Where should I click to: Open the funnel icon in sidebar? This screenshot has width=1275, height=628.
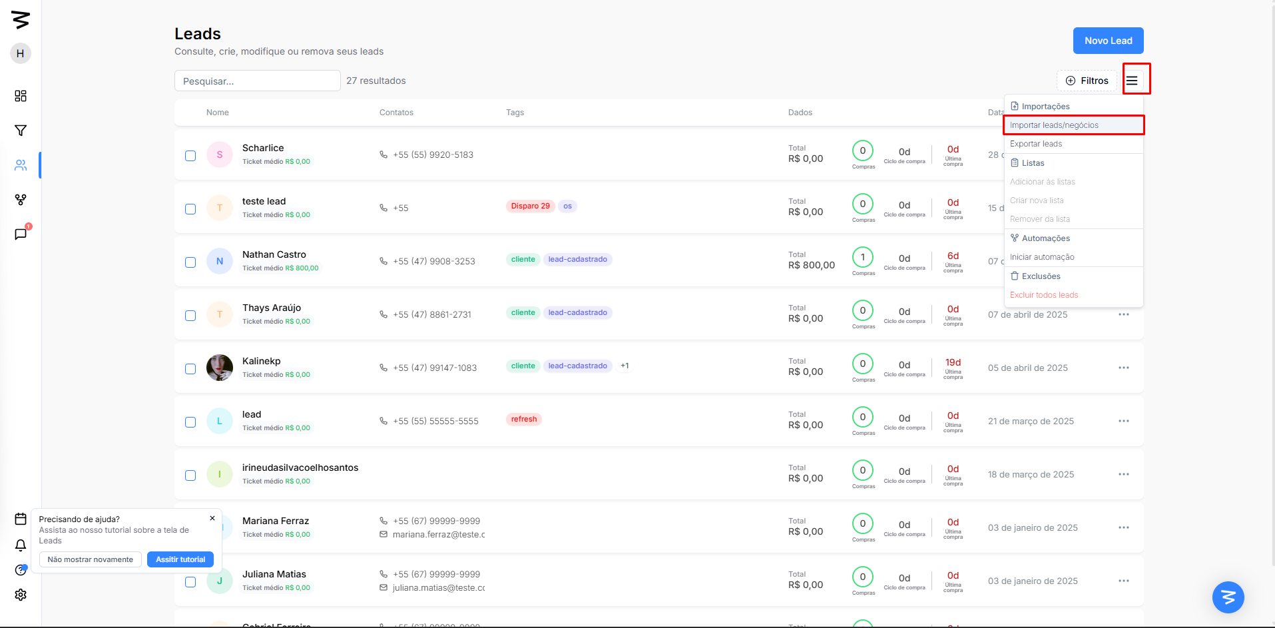pos(21,131)
